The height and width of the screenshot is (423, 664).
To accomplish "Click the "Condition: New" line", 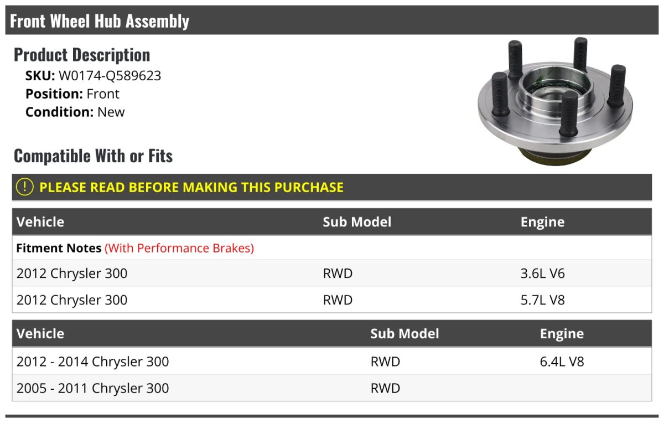I will (x=75, y=112).
